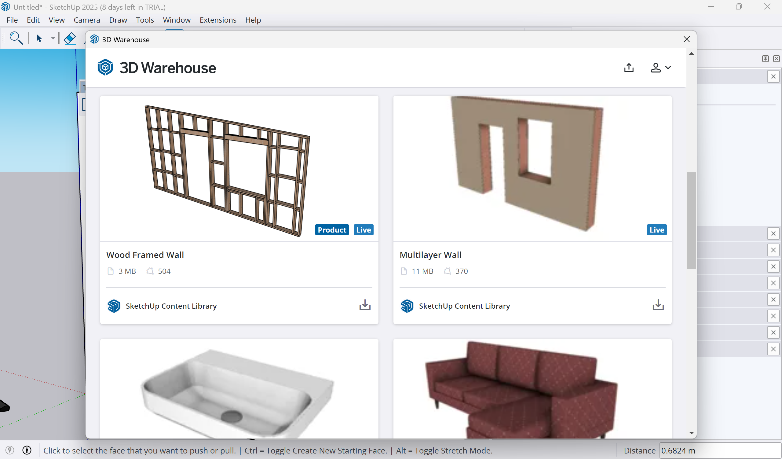Image resolution: width=782 pixels, height=459 pixels.
Task: Open the Edit menu
Action: (x=33, y=20)
